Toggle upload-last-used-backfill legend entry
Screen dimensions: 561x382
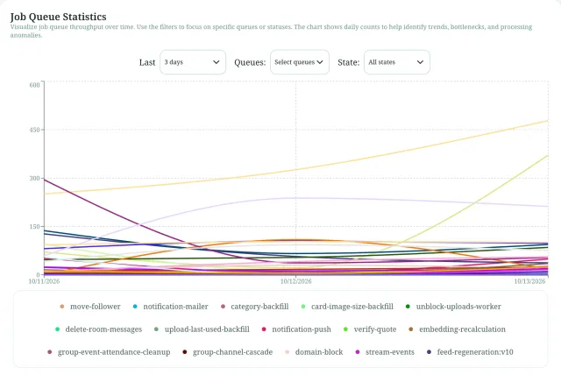(x=202, y=329)
